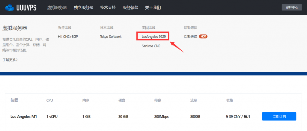This screenshot has width=307, height=131.
Task: Open the 虚拟服务器 navigation menu
Action: pyautogui.click(x=57, y=7)
